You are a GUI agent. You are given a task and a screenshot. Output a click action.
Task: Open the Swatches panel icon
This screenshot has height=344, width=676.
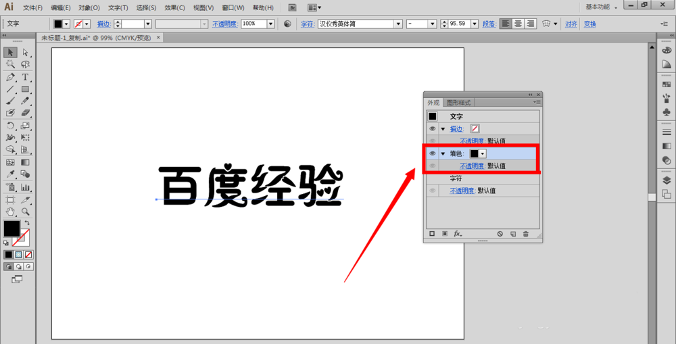667,84
